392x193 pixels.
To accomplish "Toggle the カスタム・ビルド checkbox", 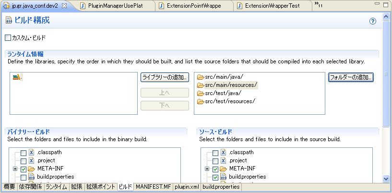I will 8,38.
